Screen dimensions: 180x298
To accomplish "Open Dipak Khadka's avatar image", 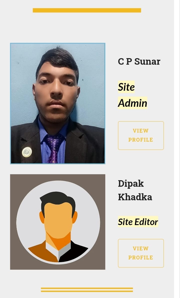I will click(x=57, y=222).
